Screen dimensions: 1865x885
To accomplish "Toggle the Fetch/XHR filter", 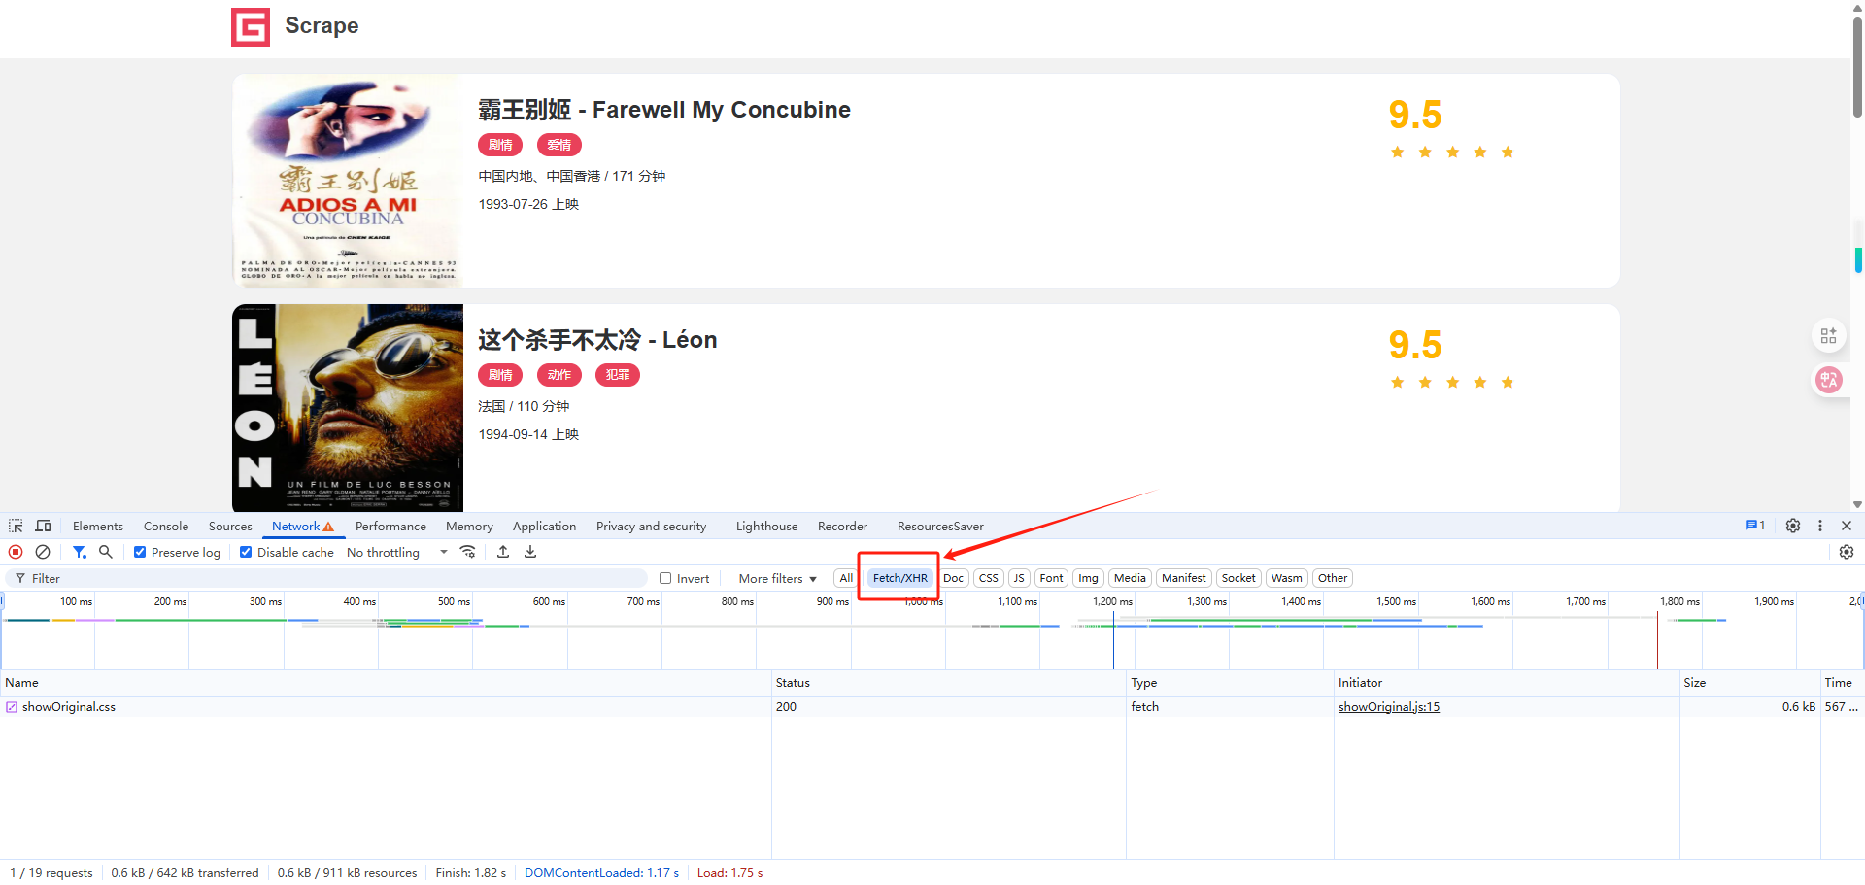I will tap(900, 578).
